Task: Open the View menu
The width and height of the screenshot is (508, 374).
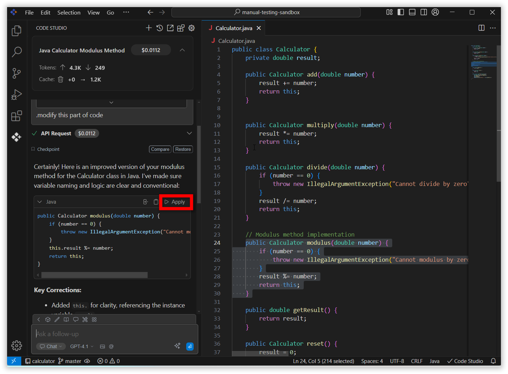Action: click(x=93, y=12)
